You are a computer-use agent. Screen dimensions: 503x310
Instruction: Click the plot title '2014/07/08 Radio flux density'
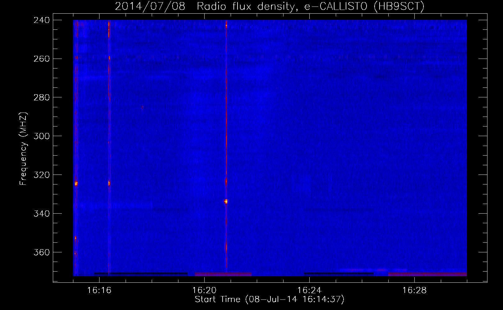(x=205, y=6)
